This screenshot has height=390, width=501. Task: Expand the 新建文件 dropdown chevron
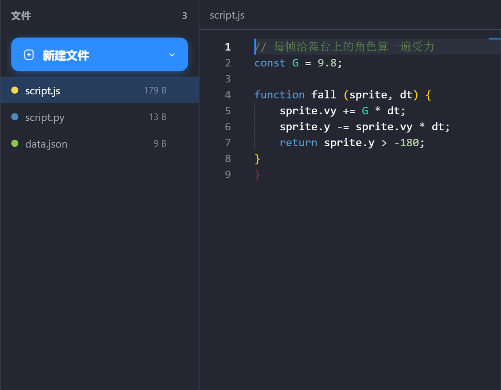pyautogui.click(x=172, y=55)
